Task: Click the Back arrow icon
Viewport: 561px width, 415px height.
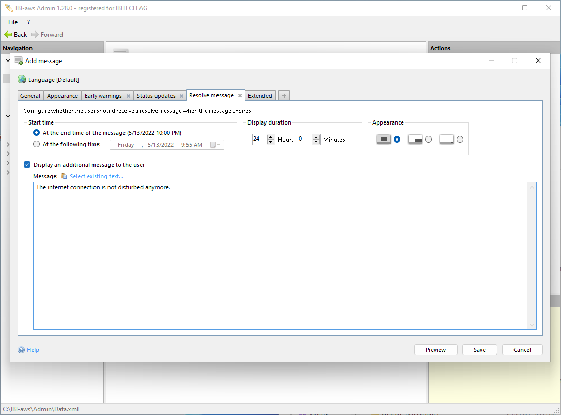Action: pos(8,35)
